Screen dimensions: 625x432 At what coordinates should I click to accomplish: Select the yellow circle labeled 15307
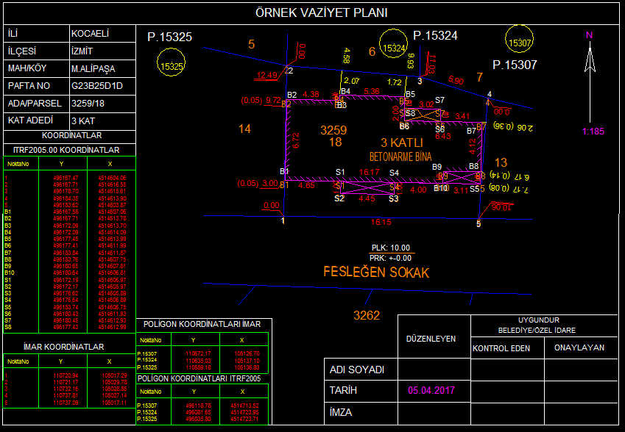pos(520,39)
